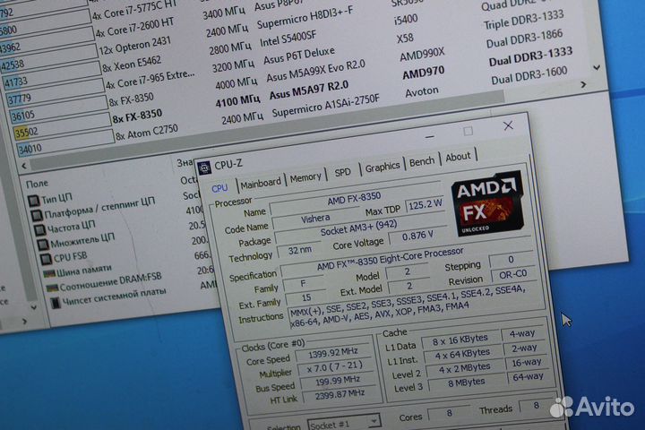The image size is (645, 430).
Task: Open the SPD tab in CPU-Z
Action: coord(342,172)
